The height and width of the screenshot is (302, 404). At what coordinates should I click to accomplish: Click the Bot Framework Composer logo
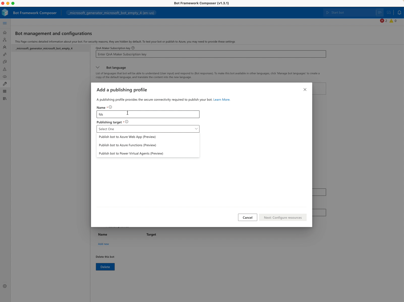click(5, 13)
